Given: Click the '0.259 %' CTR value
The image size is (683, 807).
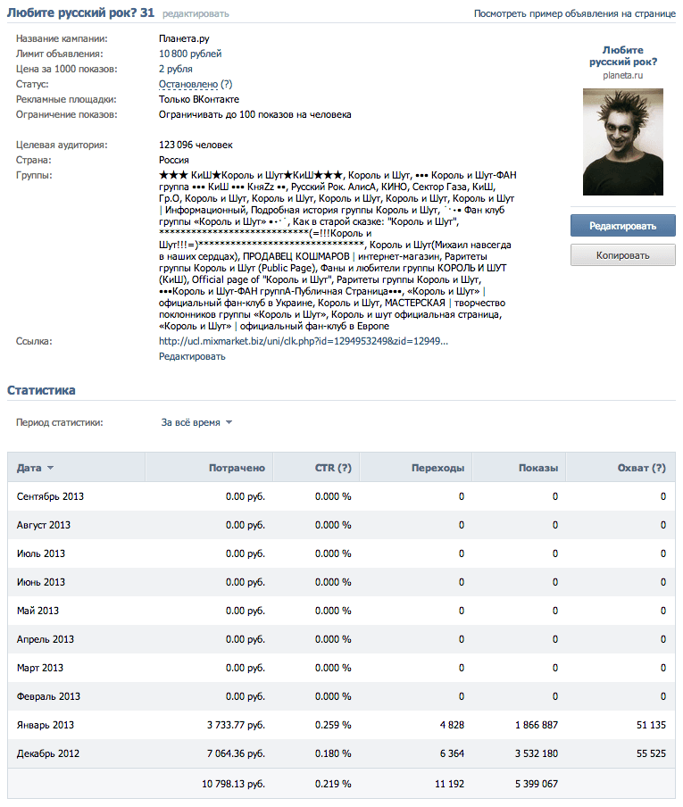Looking at the screenshot, I should pyautogui.click(x=333, y=725).
